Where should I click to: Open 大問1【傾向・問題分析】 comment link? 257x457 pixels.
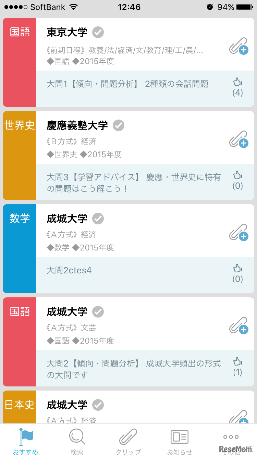coord(127,84)
